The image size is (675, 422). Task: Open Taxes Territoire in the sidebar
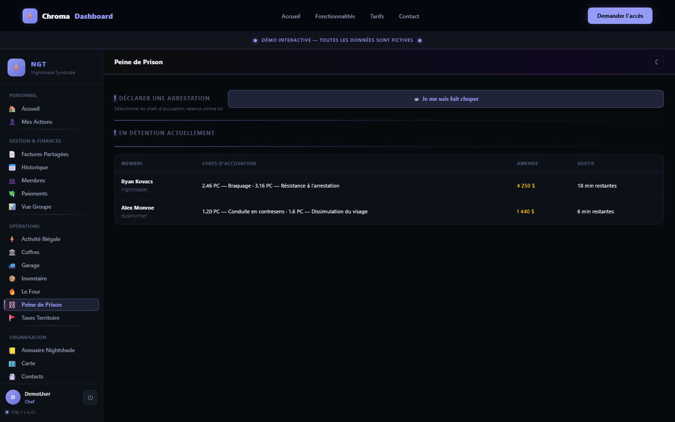[51, 318]
